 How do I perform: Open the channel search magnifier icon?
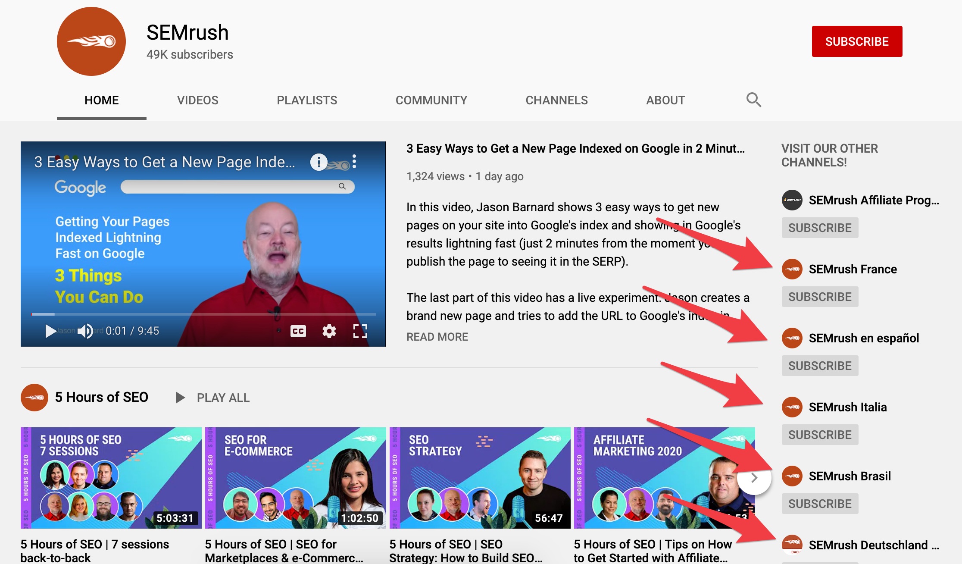tap(753, 100)
